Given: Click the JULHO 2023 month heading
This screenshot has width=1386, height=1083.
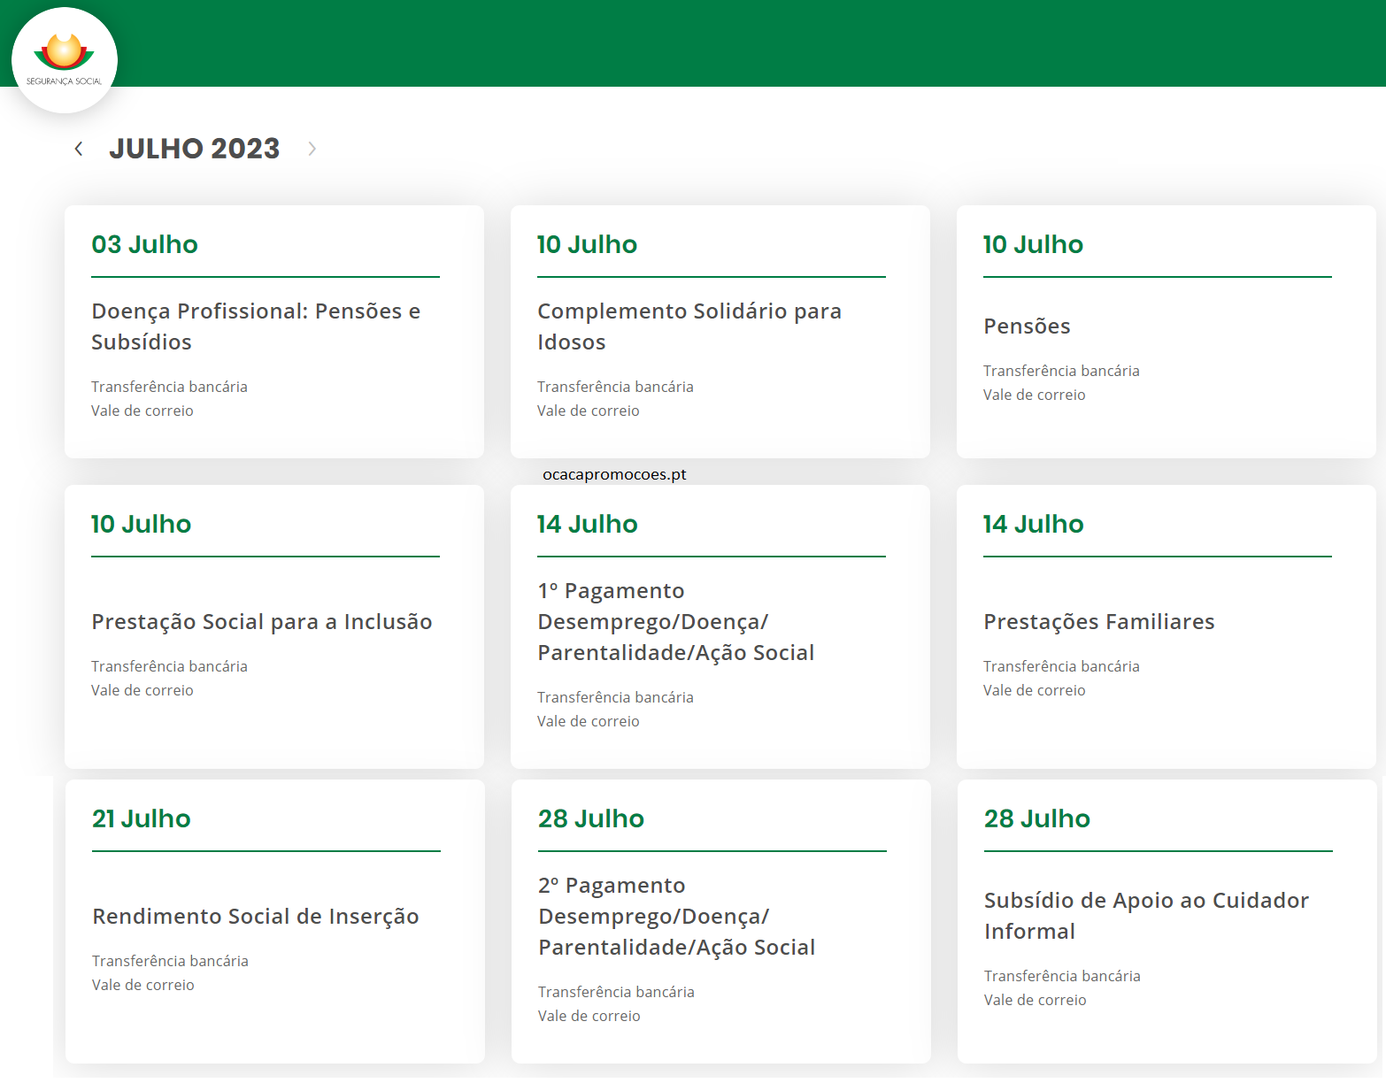Looking at the screenshot, I should (x=194, y=149).
